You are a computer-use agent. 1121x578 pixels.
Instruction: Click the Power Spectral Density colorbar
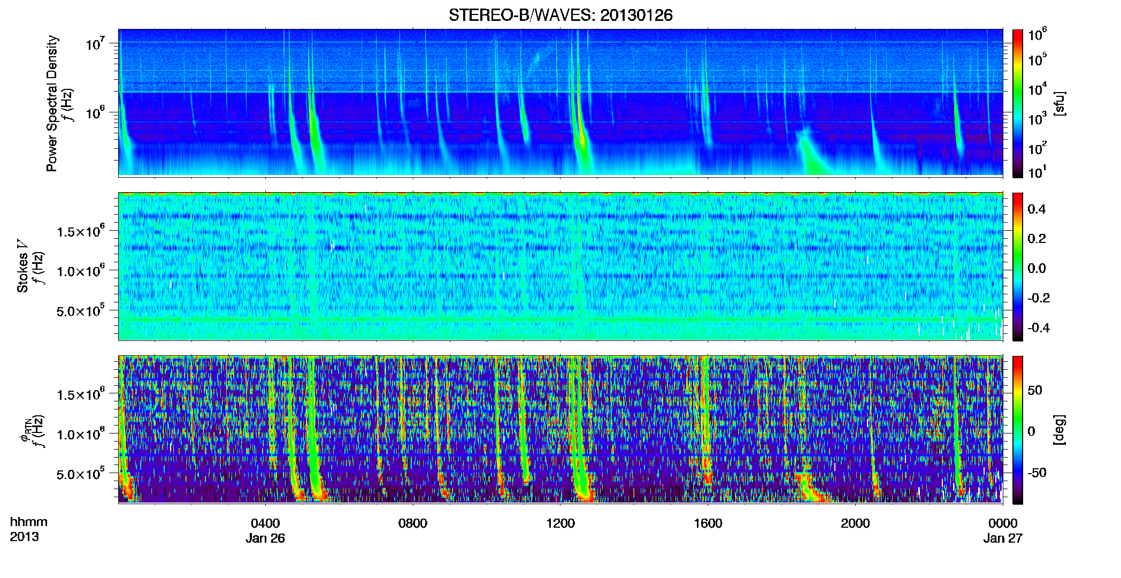point(1017,103)
